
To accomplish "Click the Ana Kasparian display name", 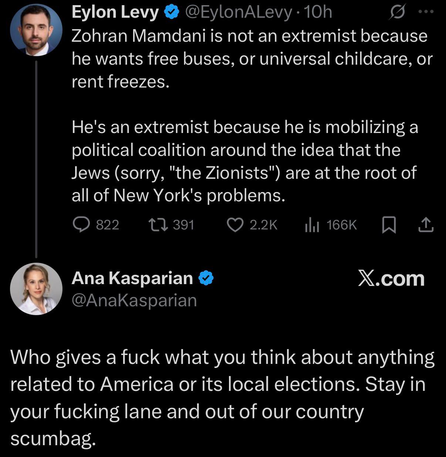I will coord(132,278).
